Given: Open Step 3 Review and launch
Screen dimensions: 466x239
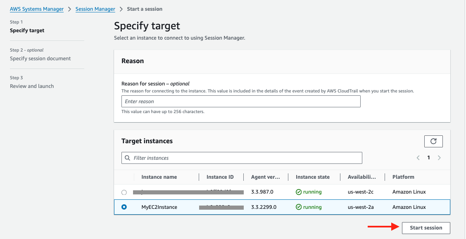Looking at the screenshot, I should click(32, 86).
